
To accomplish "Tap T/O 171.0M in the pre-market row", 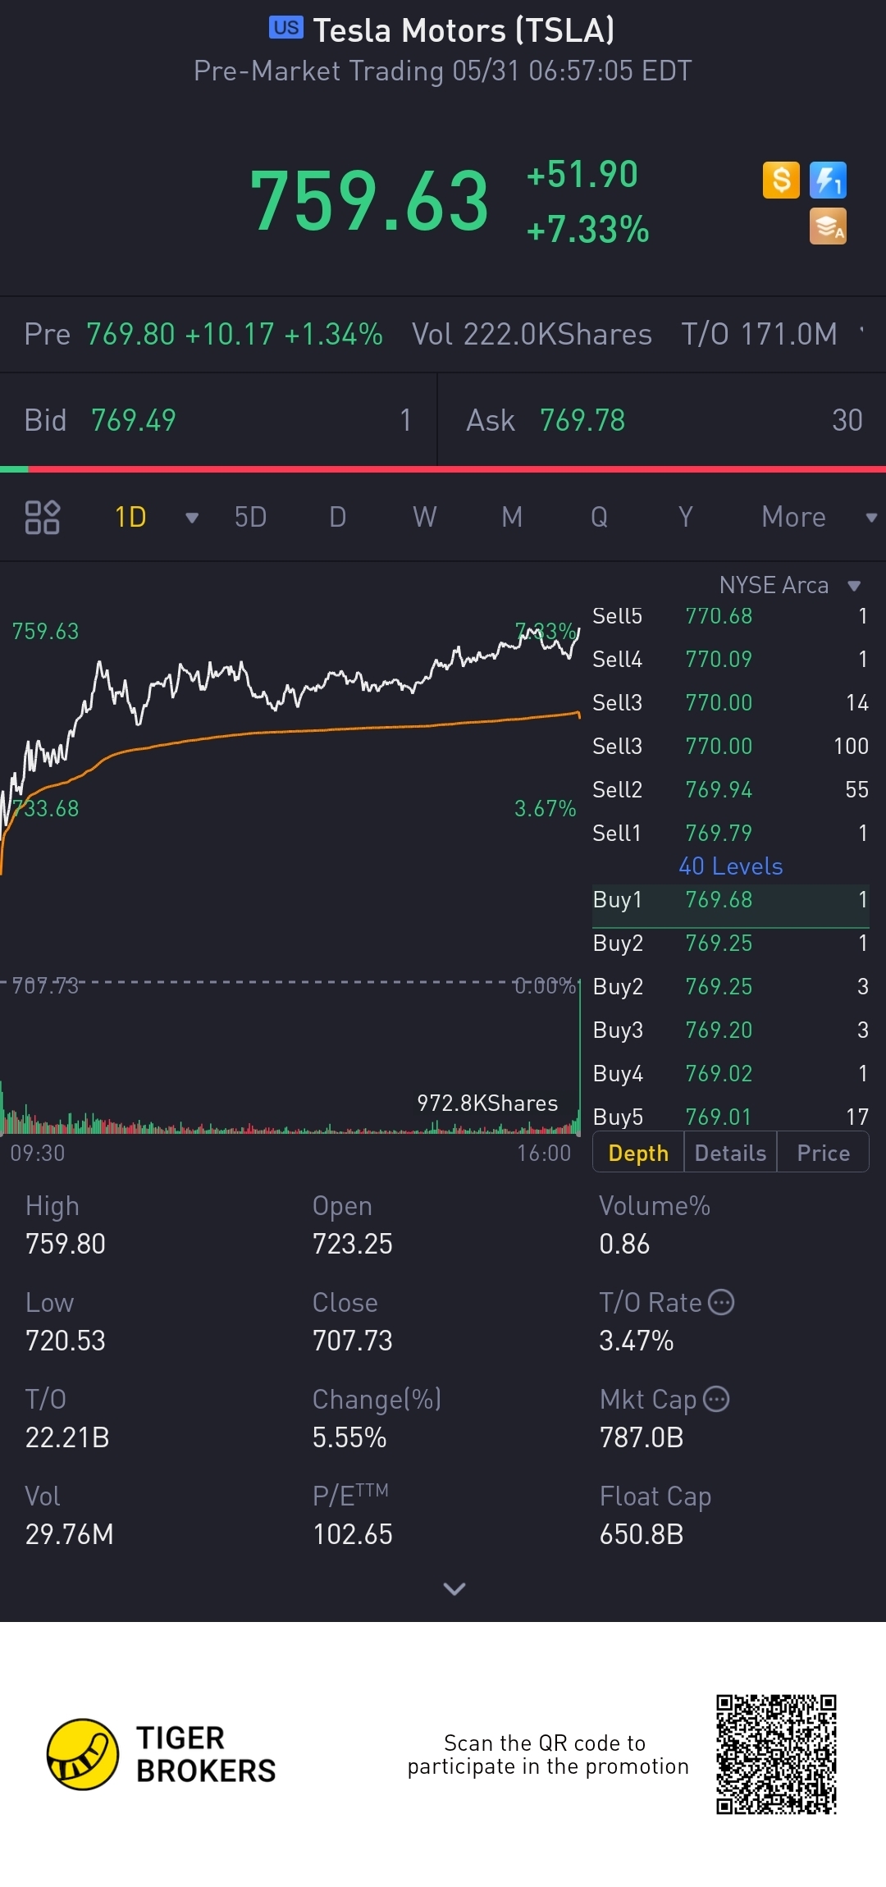I will [x=760, y=334].
